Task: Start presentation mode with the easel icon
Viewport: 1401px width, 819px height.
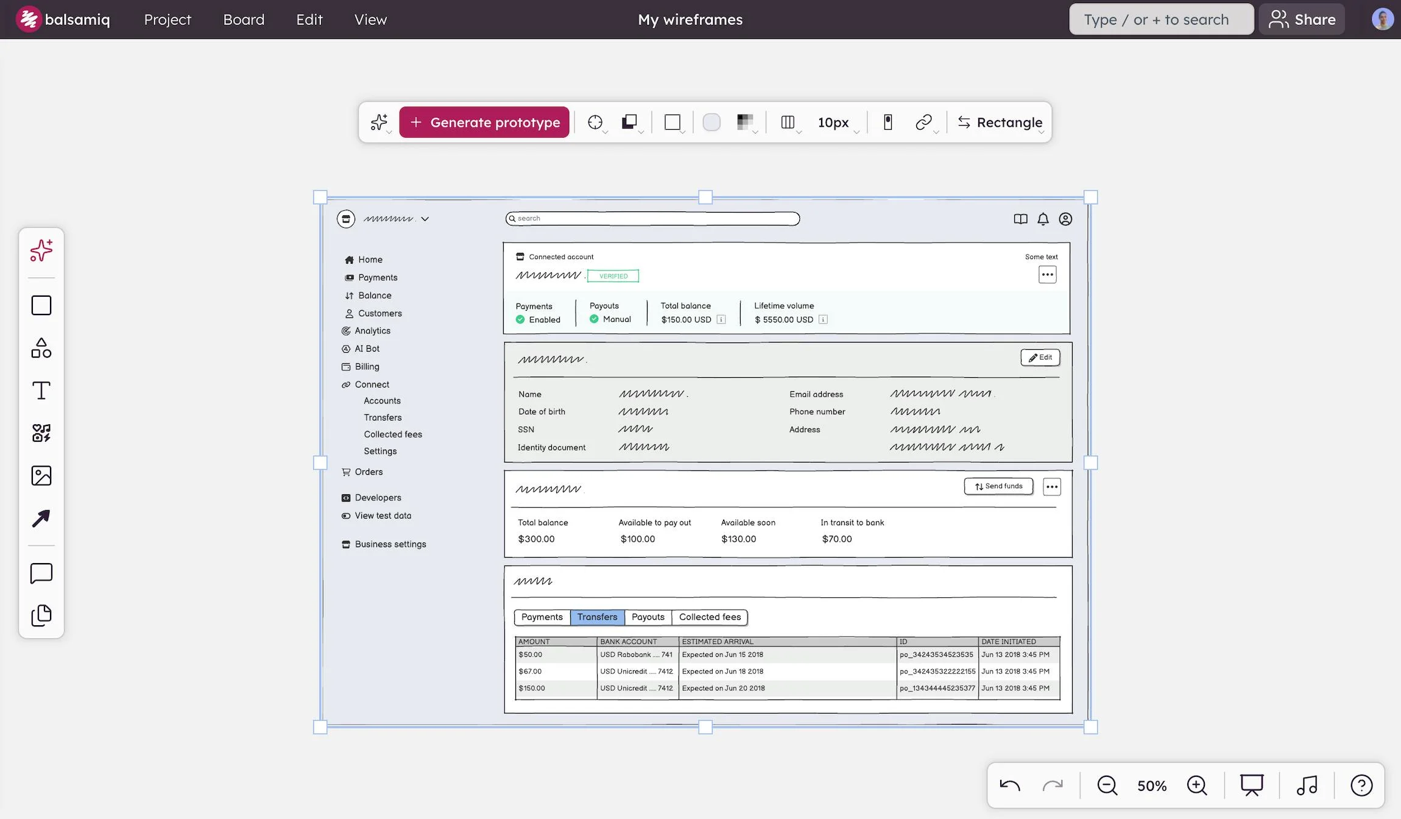Action: pyautogui.click(x=1252, y=785)
